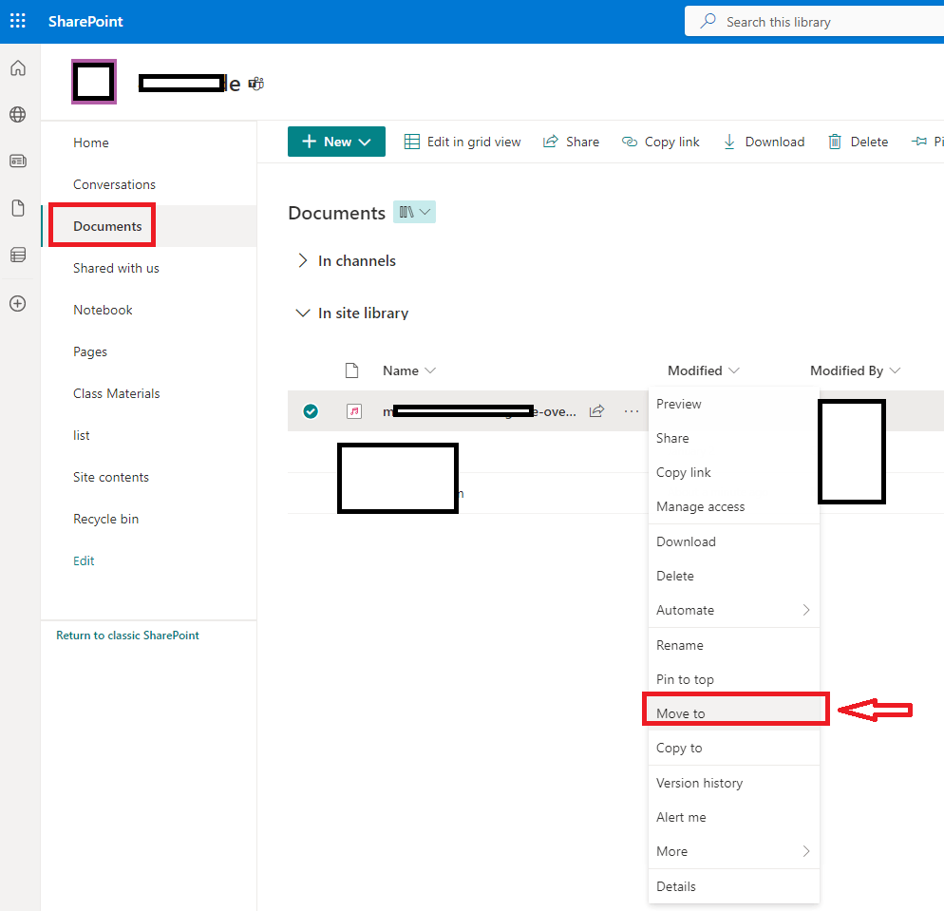Click Delete in command bar

point(858,142)
